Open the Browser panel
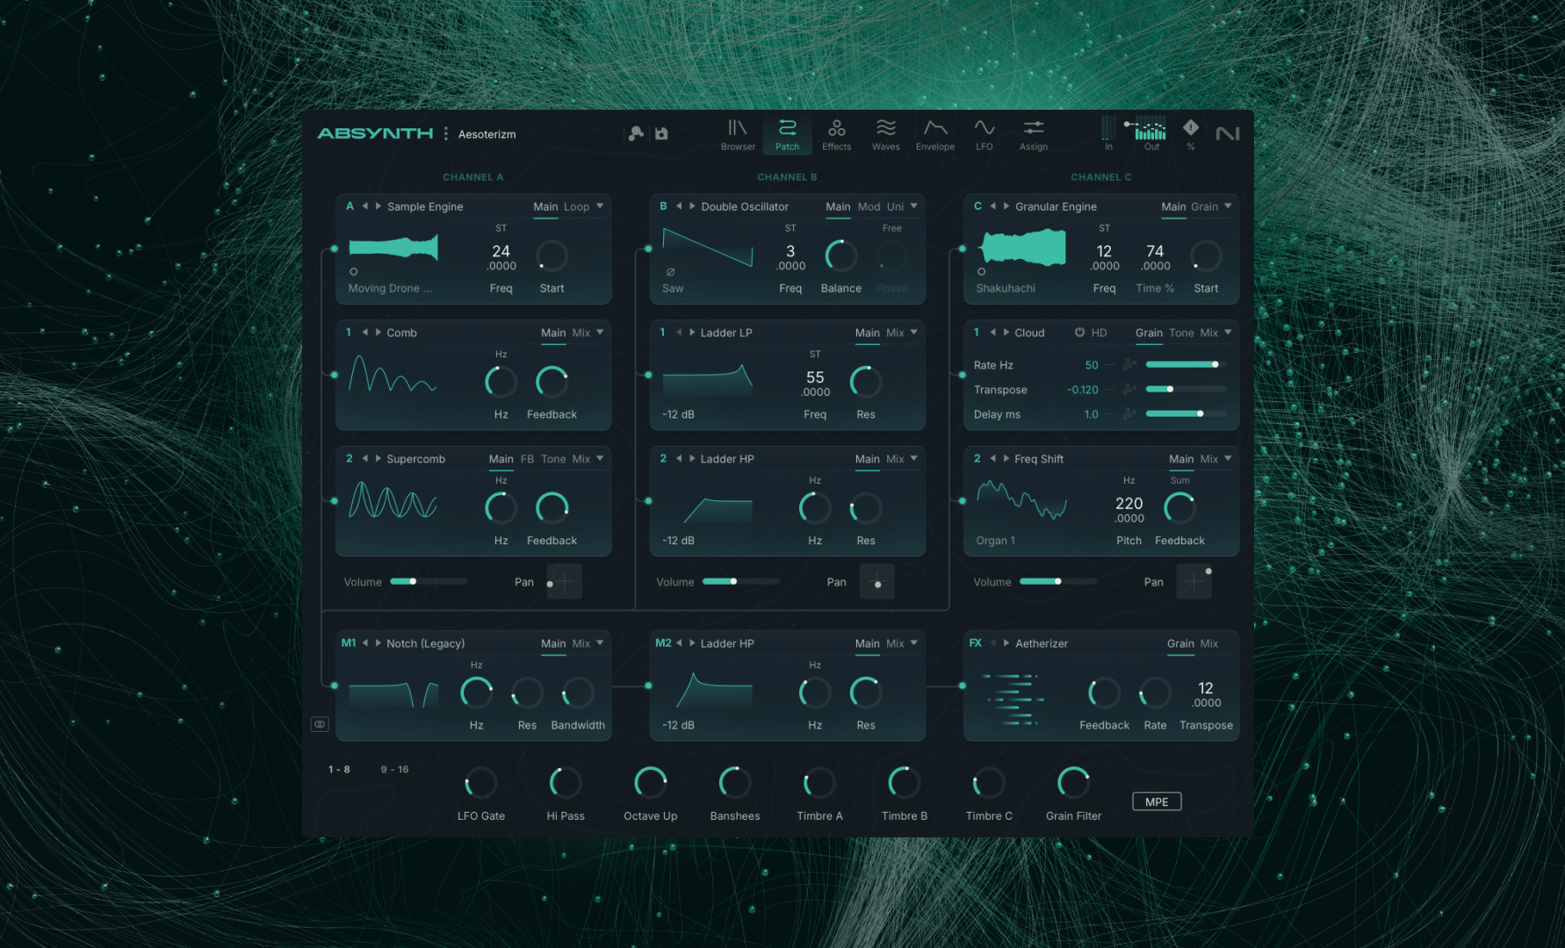 click(x=737, y=133)
